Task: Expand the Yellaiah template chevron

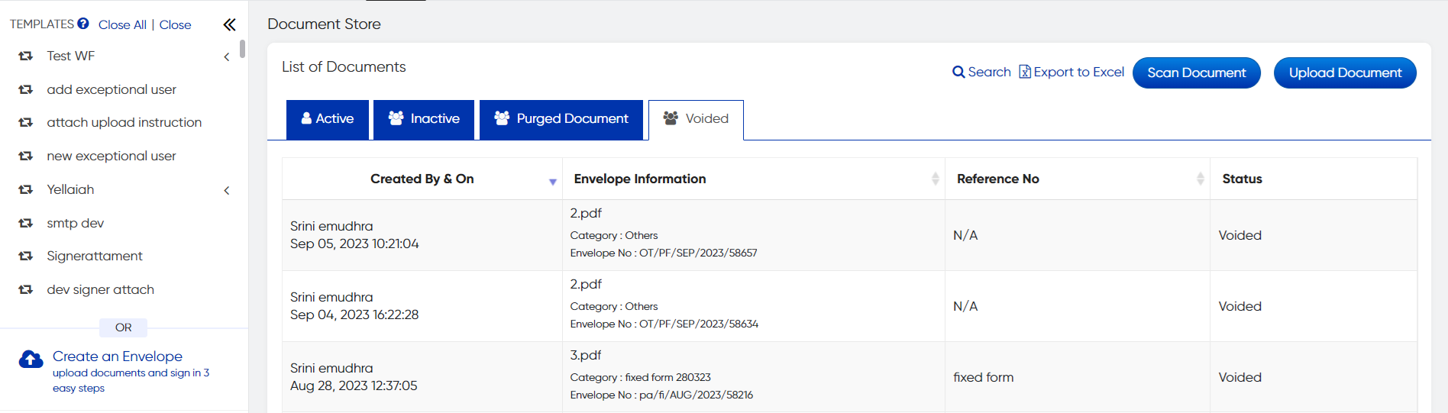Action: [227, 191]
